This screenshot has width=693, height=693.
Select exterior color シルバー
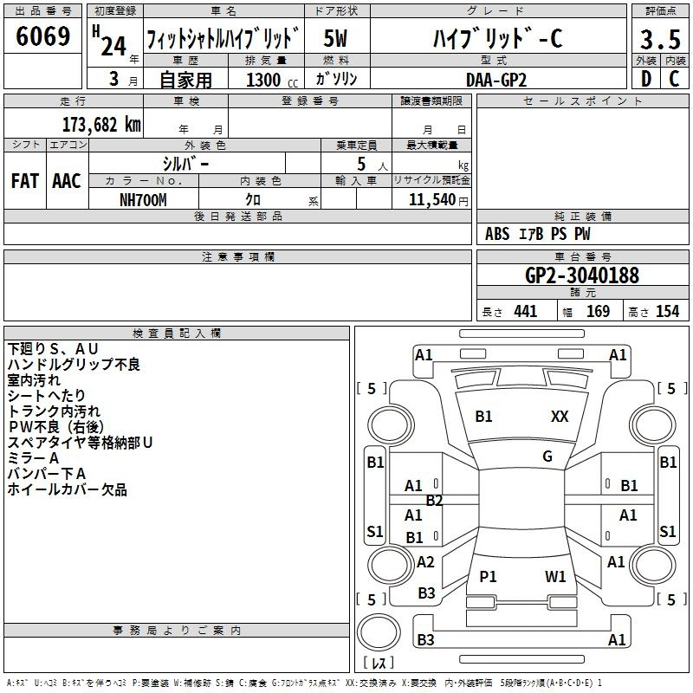coord(185,164)
